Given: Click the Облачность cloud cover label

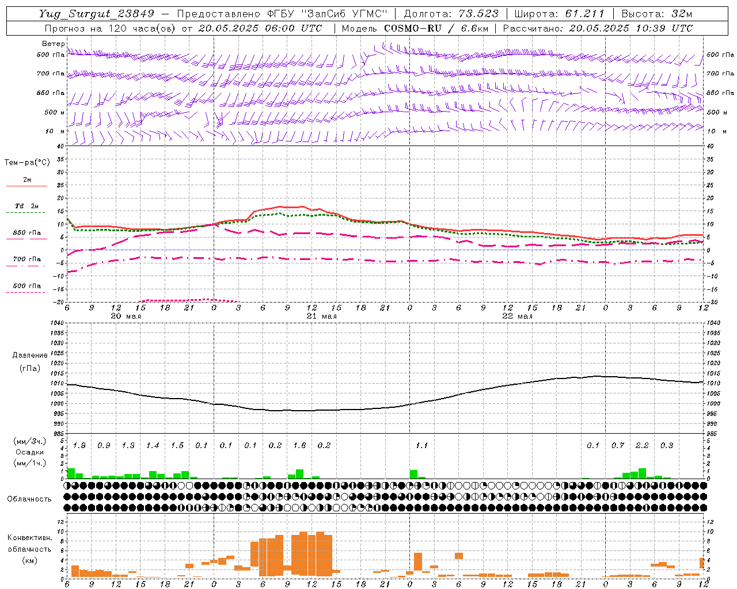Looking at the screenshot, I should coord(29,499).
